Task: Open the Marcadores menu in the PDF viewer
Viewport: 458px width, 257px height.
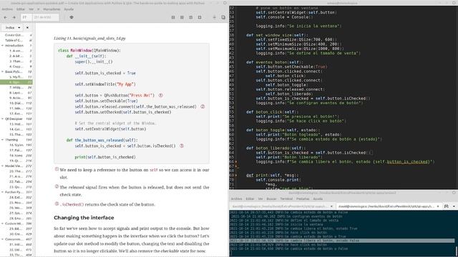Action: click(x=52, y=9)
